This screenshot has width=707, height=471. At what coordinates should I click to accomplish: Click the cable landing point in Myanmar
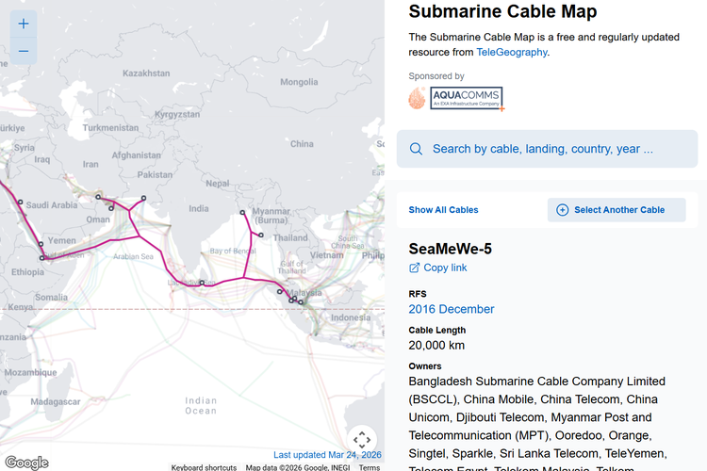(261, 235)
